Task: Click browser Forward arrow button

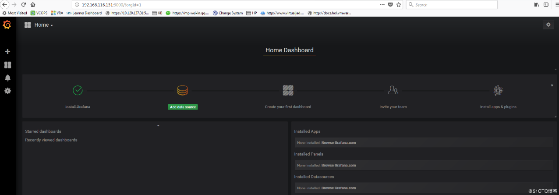Action: 15,4
